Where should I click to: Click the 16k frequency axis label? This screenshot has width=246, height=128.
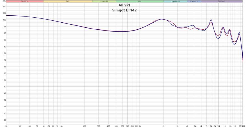235,126
